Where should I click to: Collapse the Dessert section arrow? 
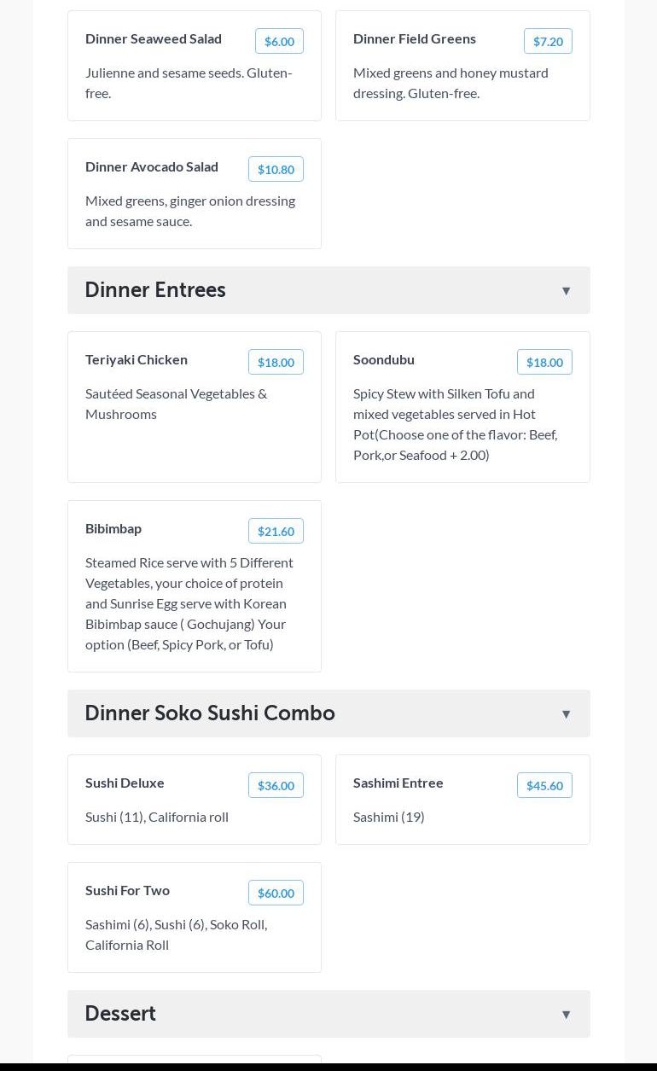[566, 1015]
